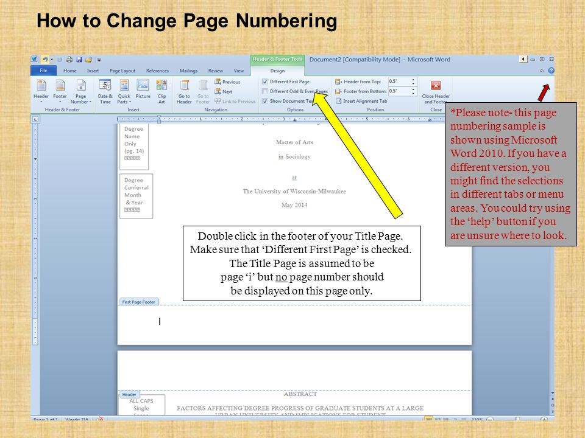
Task: Increase Header from Top spinner value
Action: click(x=413, y=79)
